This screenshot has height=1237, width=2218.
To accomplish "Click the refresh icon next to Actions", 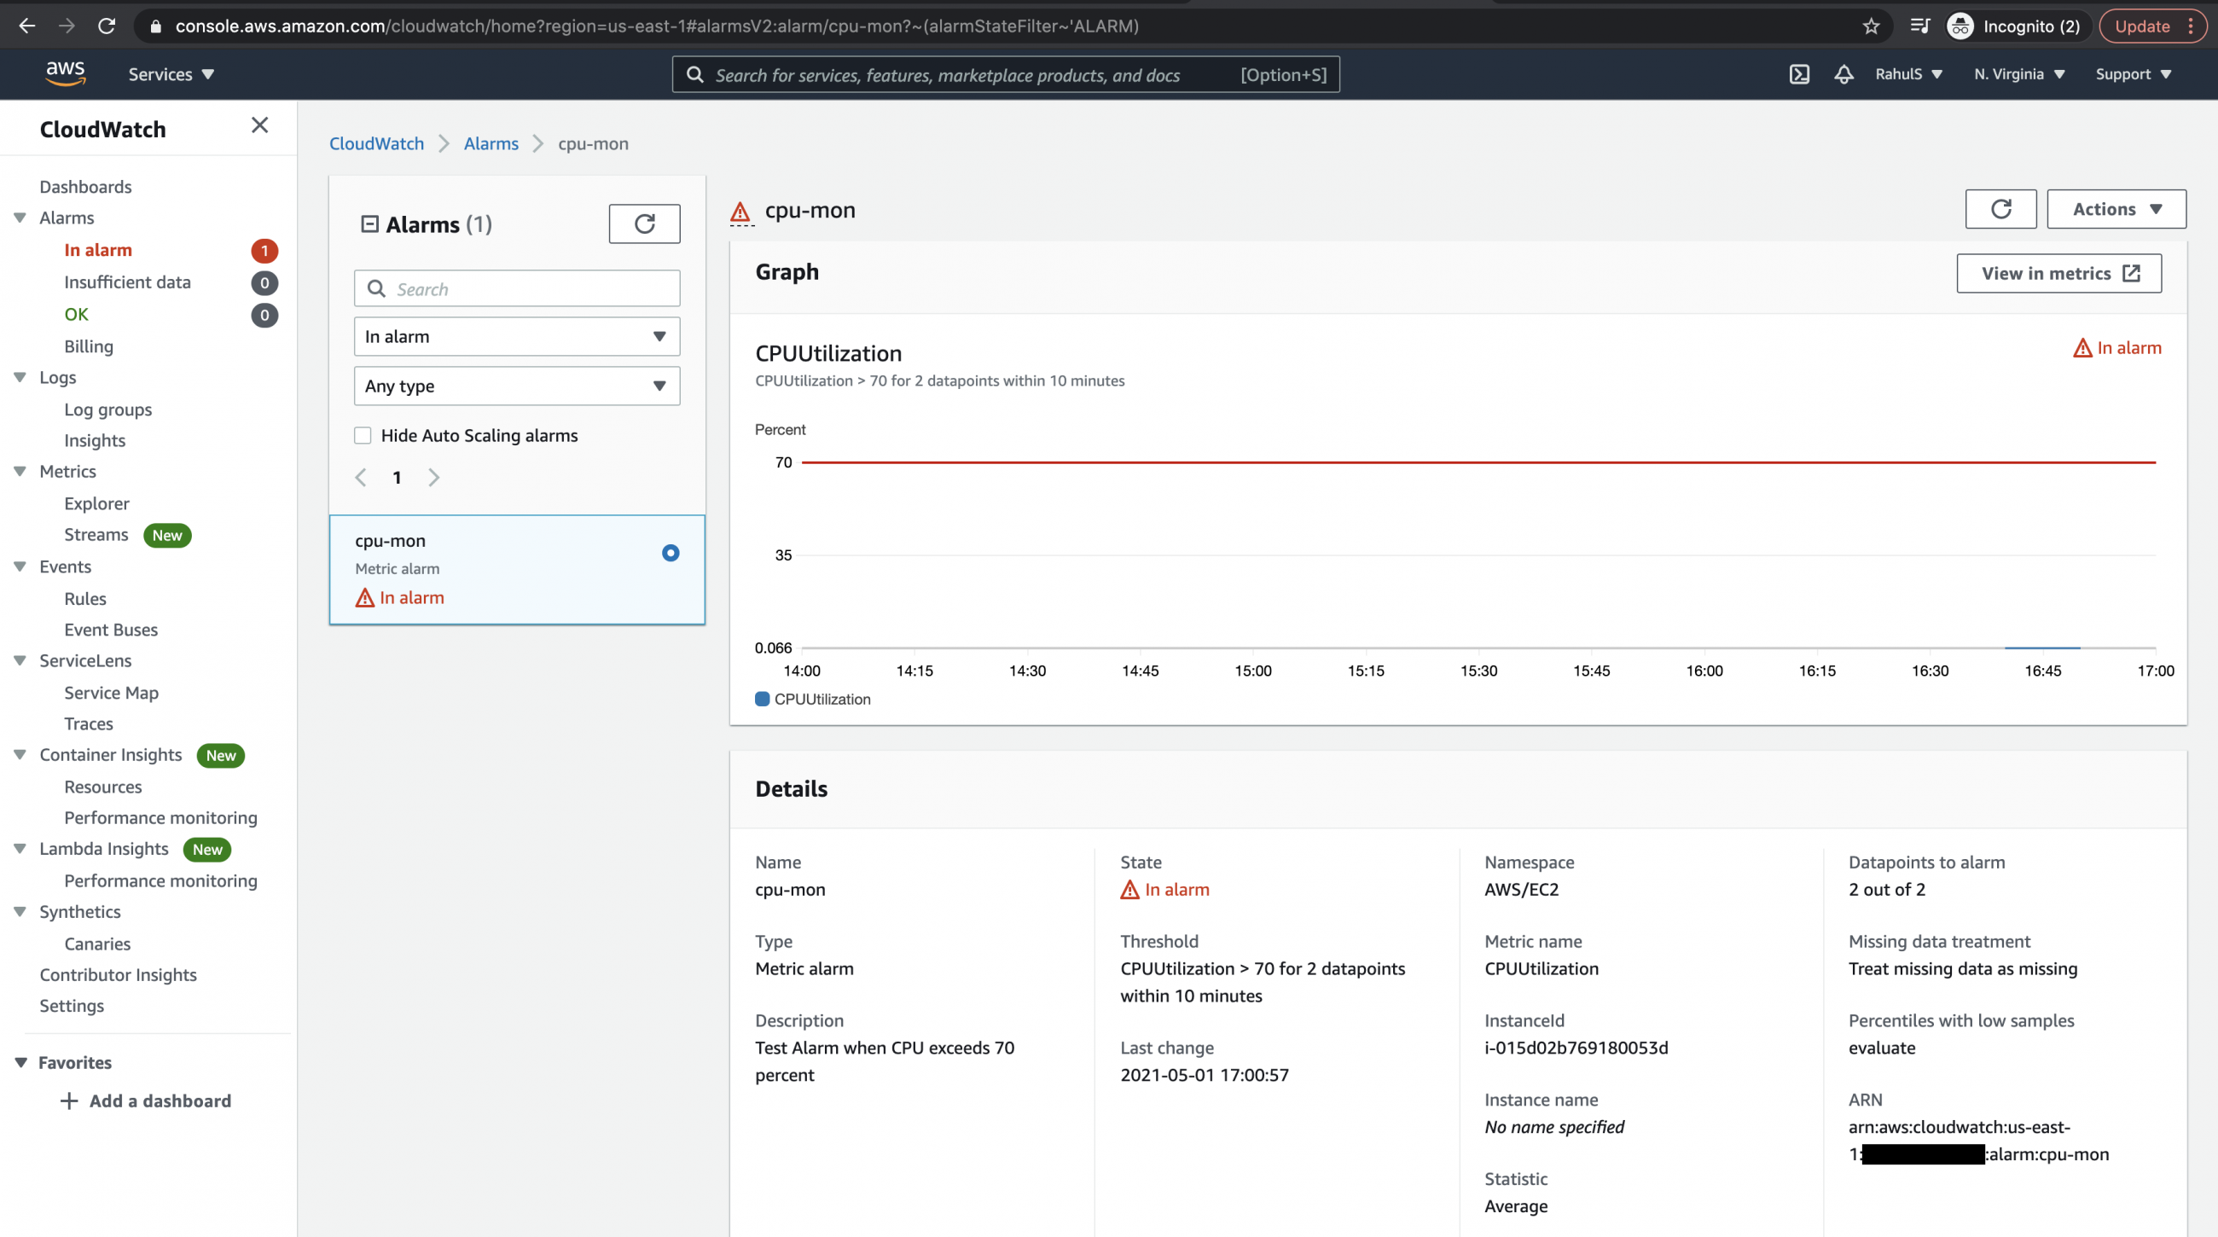I will pyautogui.click(x=2000, y=208).
